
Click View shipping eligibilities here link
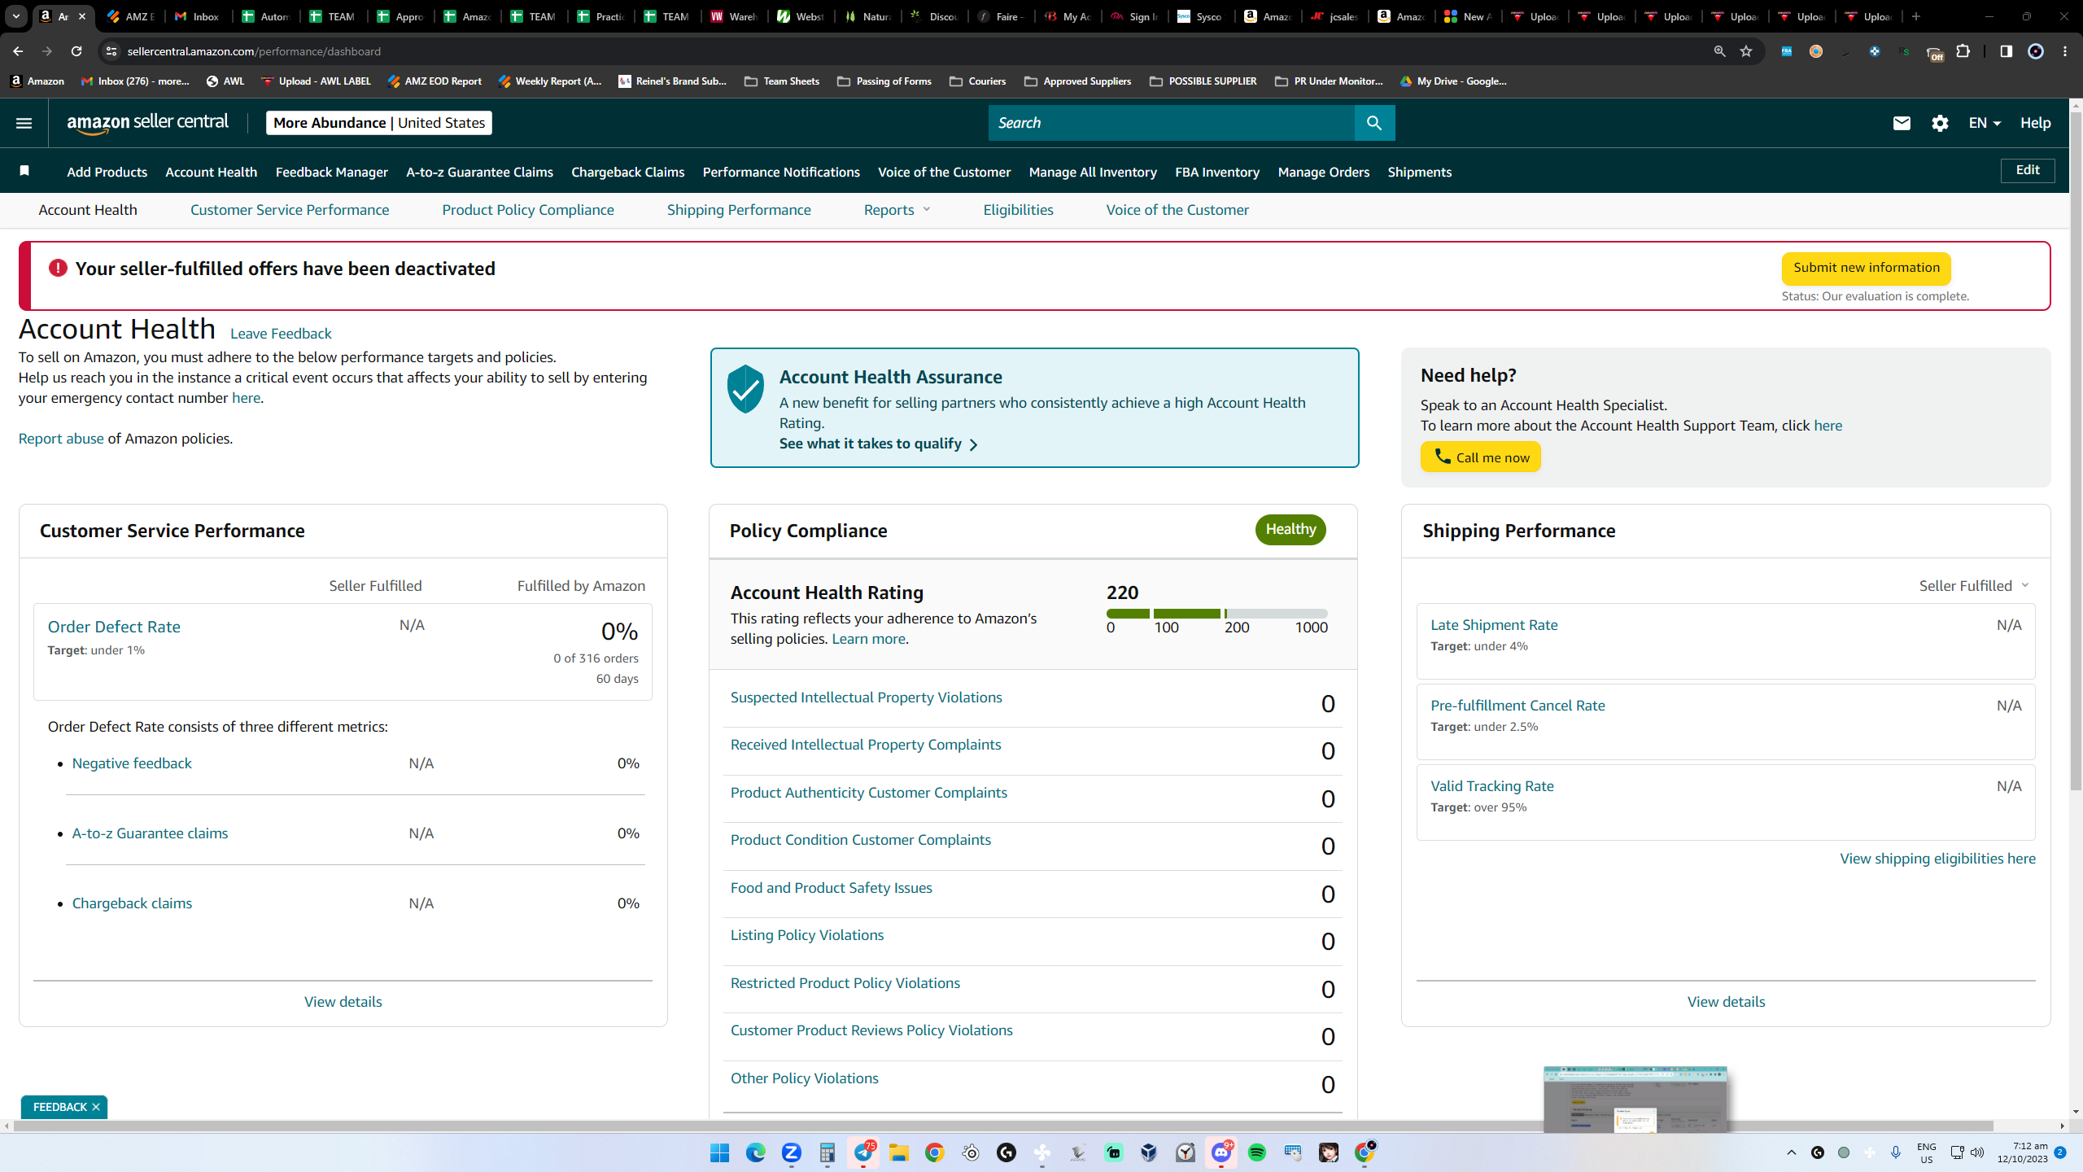(1938, 859)
